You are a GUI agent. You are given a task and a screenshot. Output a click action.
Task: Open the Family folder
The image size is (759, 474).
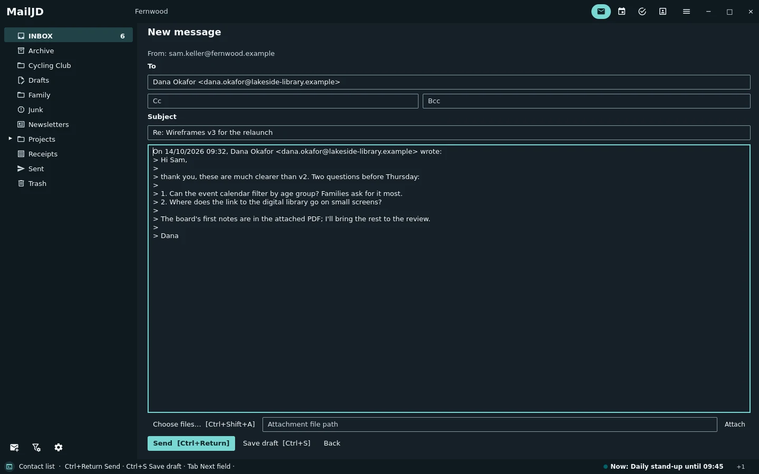click(x=69, y=95)
